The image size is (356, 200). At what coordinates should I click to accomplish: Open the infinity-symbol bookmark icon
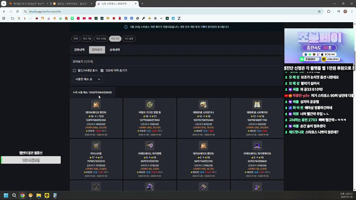tap(102, 18)
